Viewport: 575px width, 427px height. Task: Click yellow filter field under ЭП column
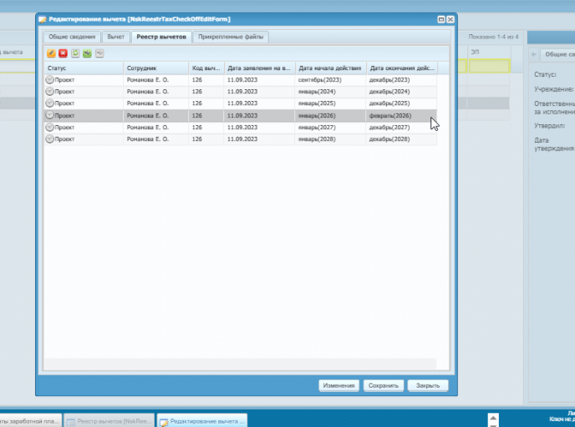pos(489,66)
